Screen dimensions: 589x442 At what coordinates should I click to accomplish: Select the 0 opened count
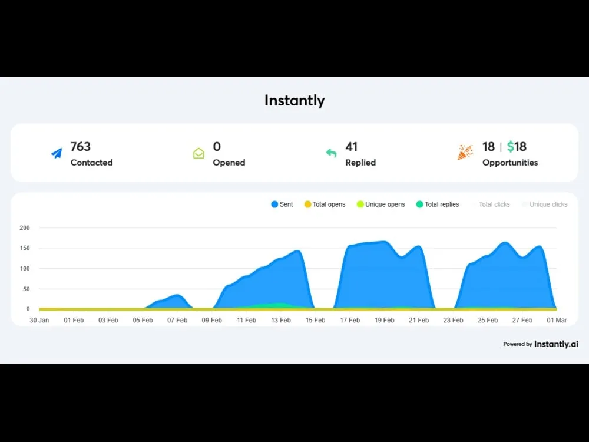[217, 147]
